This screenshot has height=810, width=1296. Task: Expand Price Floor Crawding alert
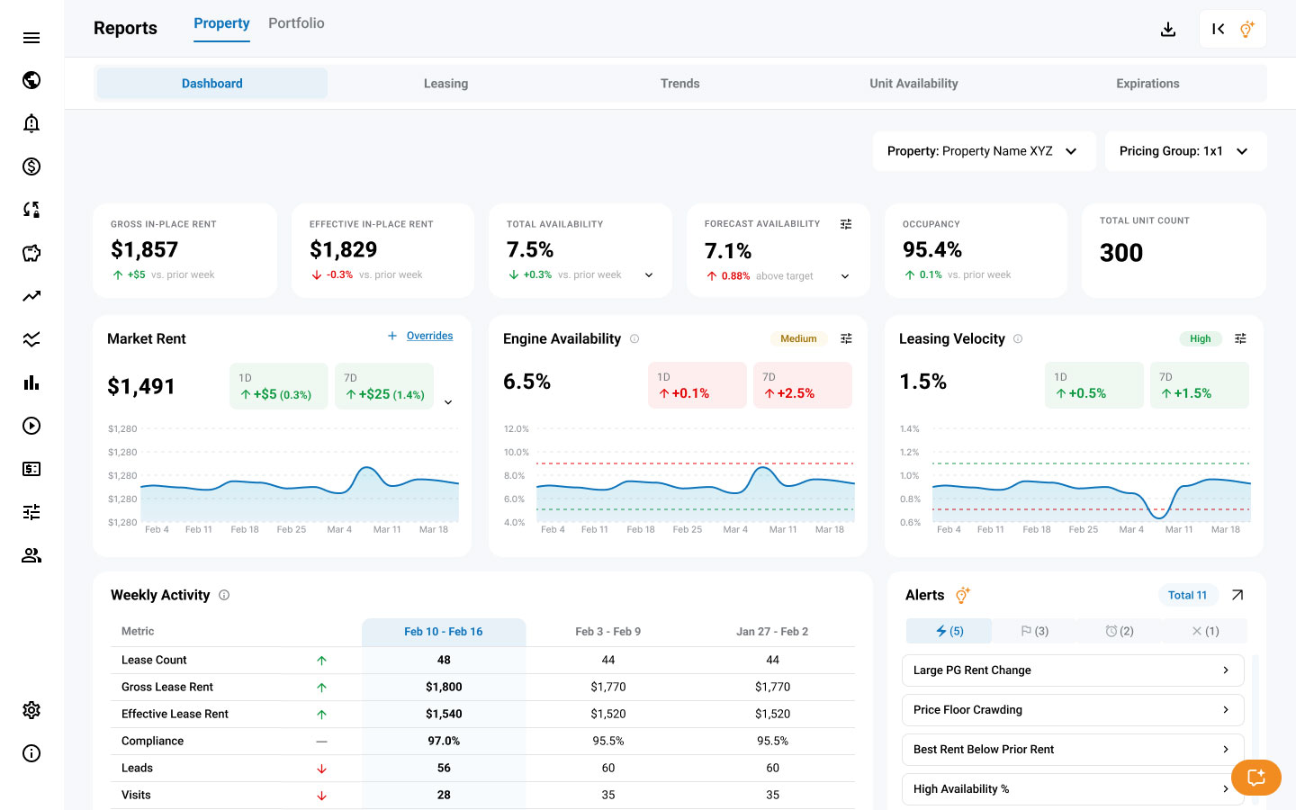click(1073, 710)
